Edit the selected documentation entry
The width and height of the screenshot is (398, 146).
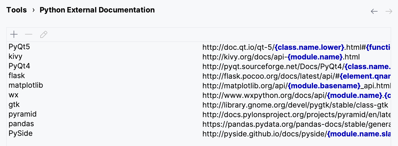[x=44, y=35]
